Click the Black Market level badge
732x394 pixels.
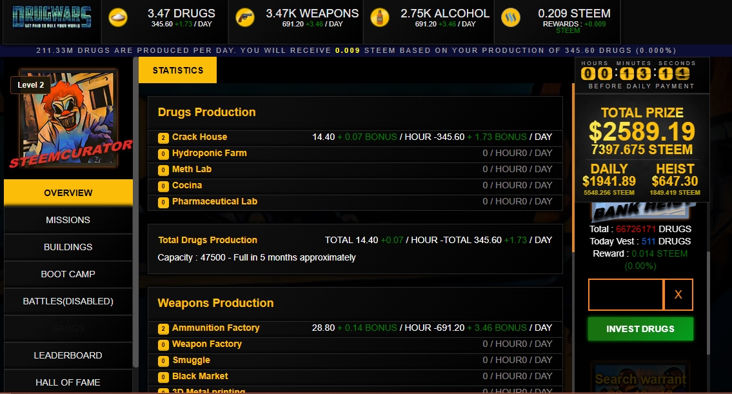(x=163, y=377)
